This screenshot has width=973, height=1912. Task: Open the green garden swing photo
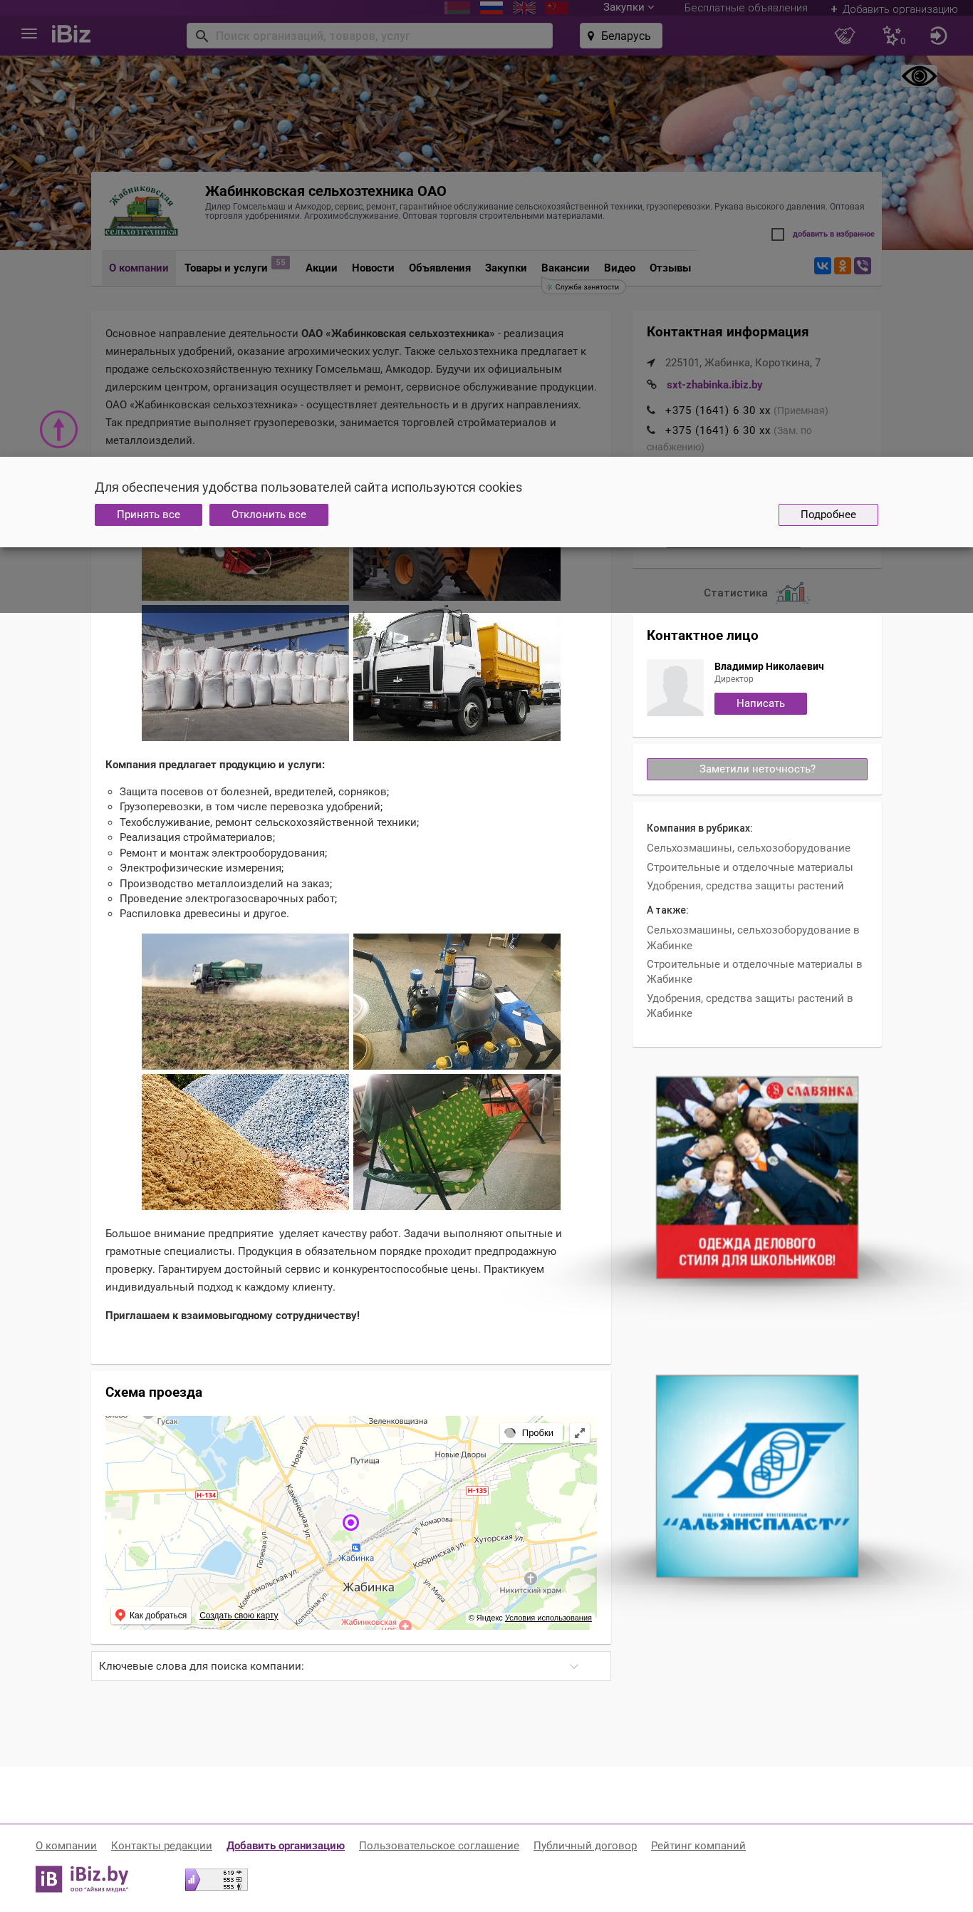(x=457, y=1142)
